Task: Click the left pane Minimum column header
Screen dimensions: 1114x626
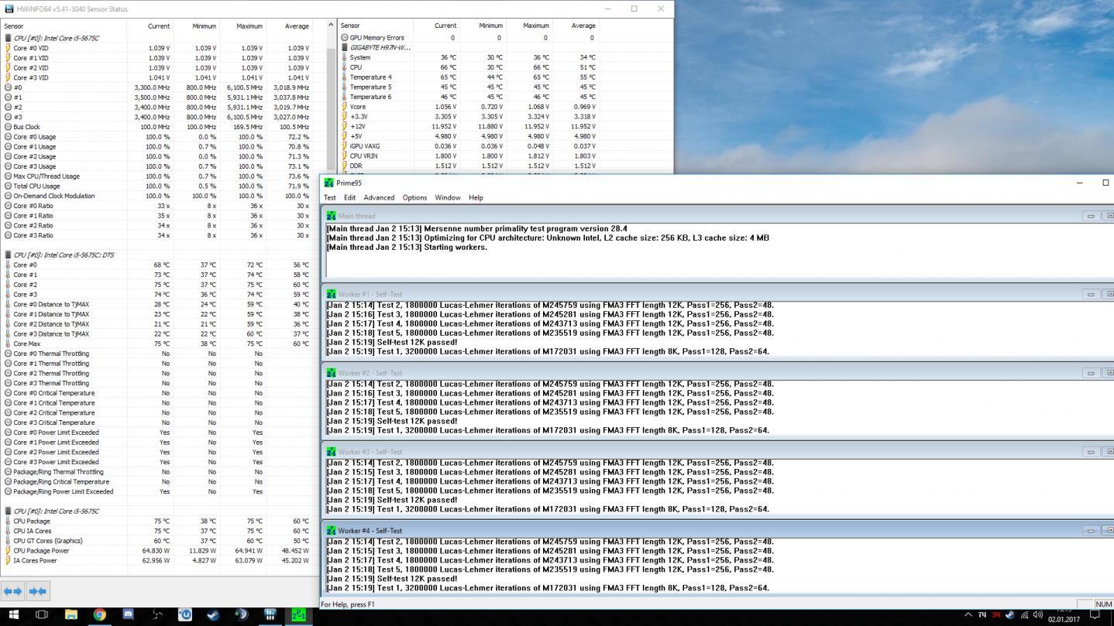Action: click(196, 26)
